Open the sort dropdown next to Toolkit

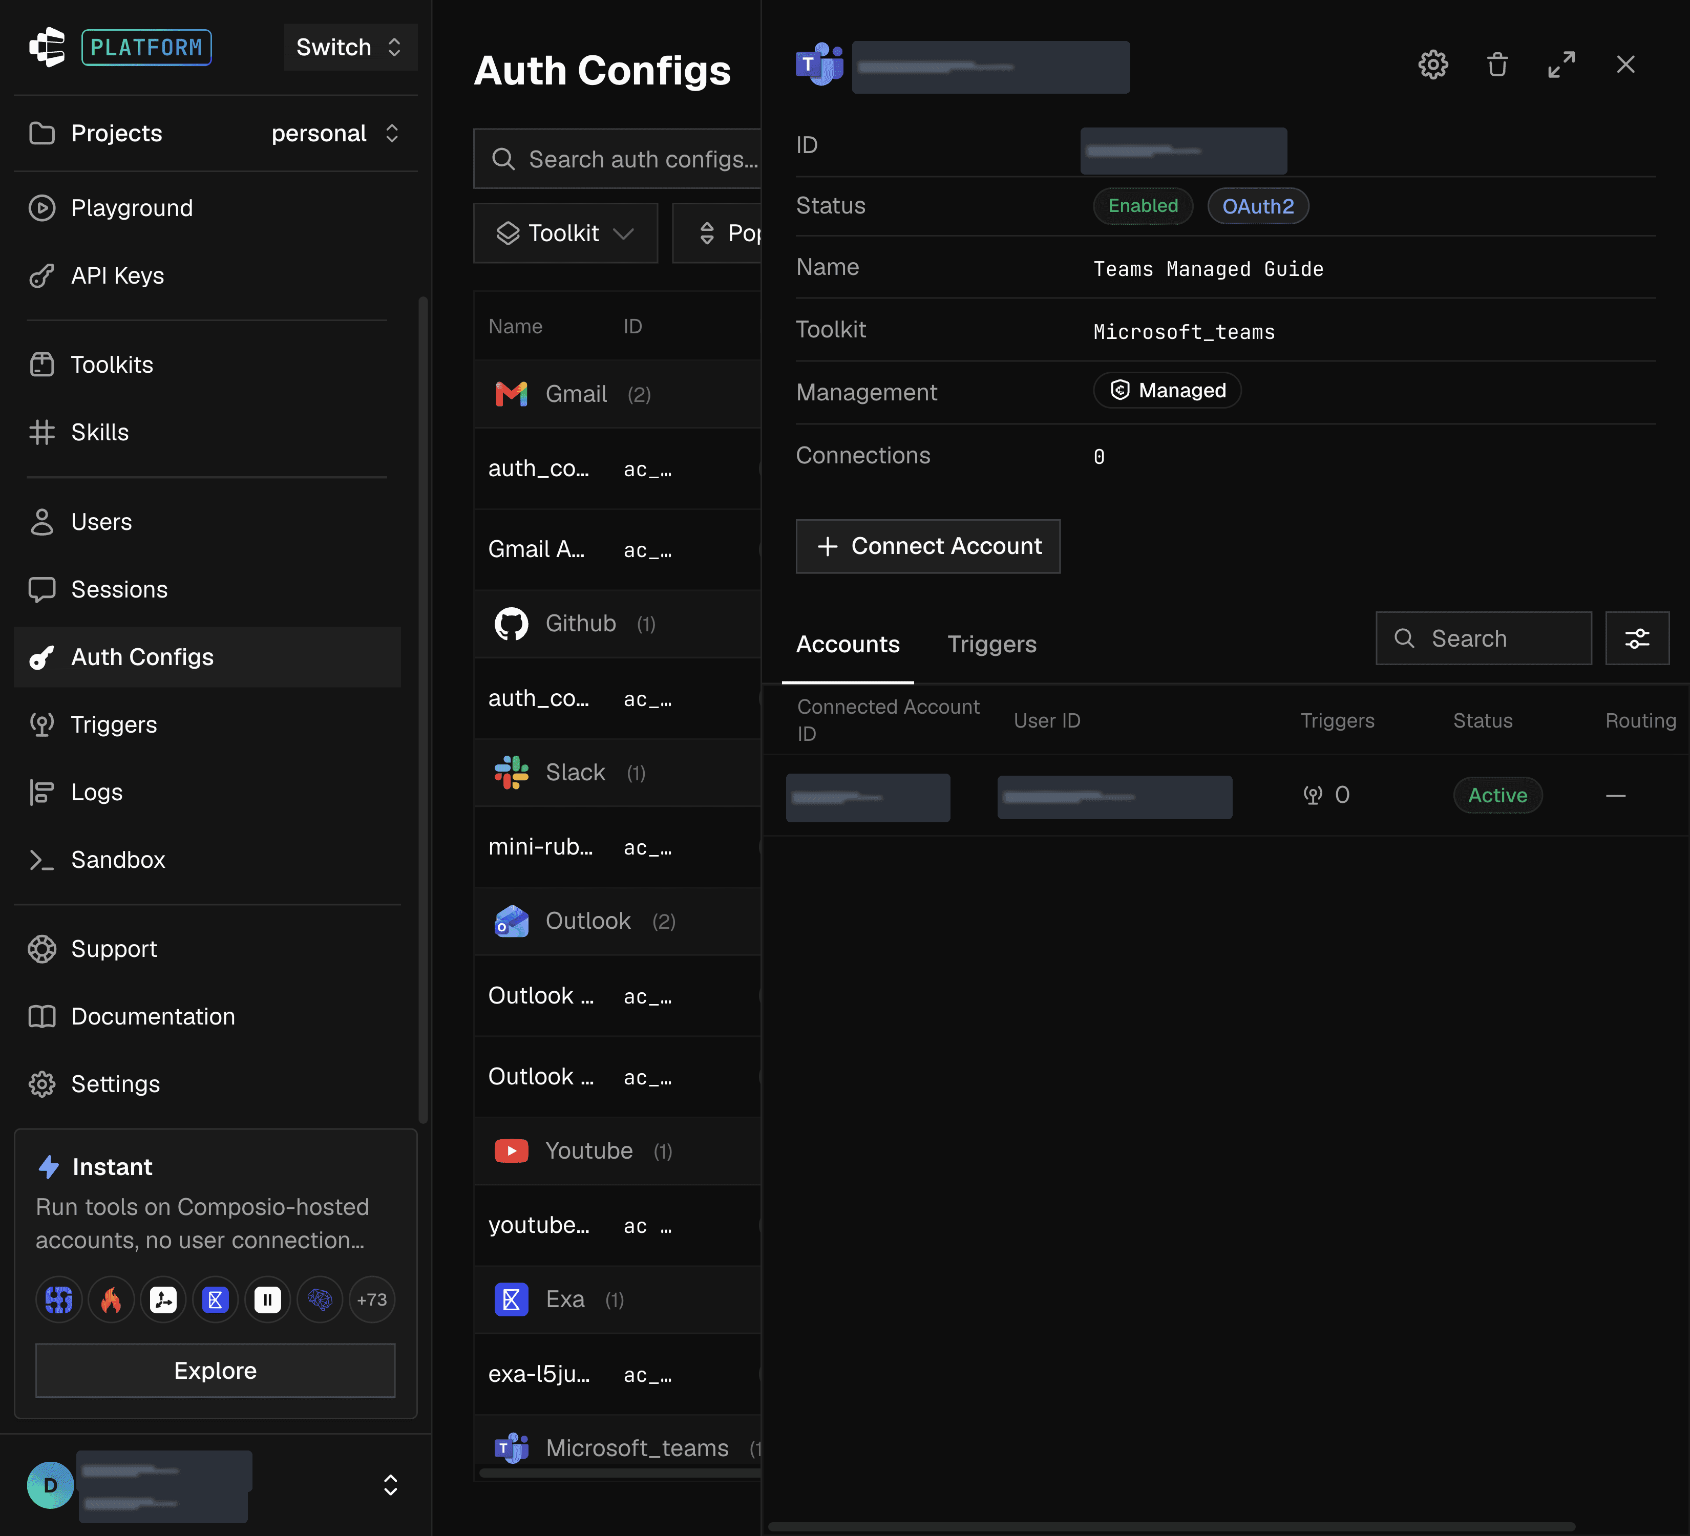(717, 233)
